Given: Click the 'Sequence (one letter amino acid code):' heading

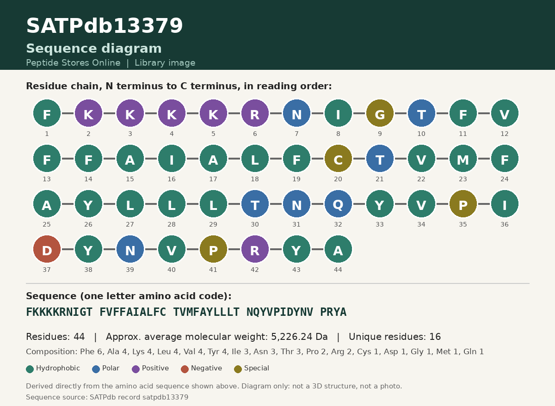Looking at the screenshot, I should click(x=129, y=296).
